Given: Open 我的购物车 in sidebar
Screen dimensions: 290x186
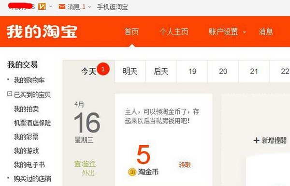Looking at the screenshot, I should click(29, 80).
